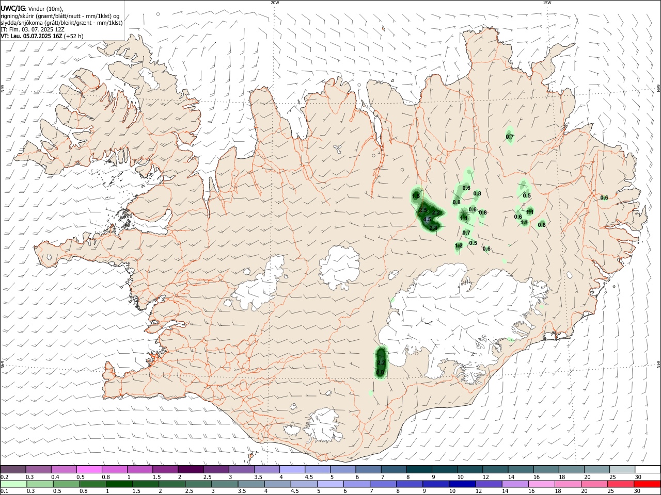Click the '15W' longitude label at top
This screenshot has width=661, height=495.
[x=547, y=3]
